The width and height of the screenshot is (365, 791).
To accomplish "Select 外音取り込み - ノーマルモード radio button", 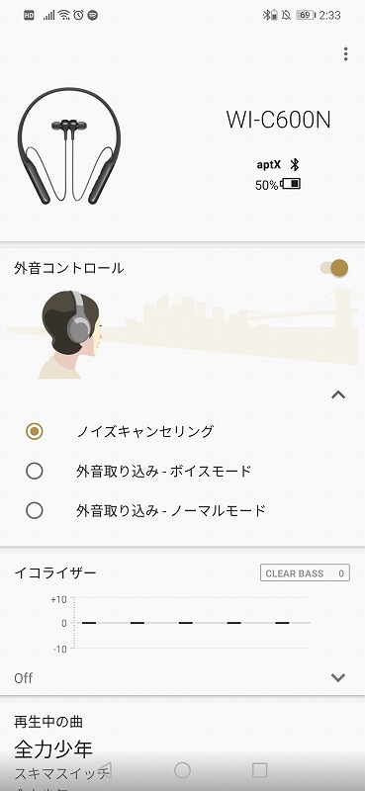I will click(35, 511).
